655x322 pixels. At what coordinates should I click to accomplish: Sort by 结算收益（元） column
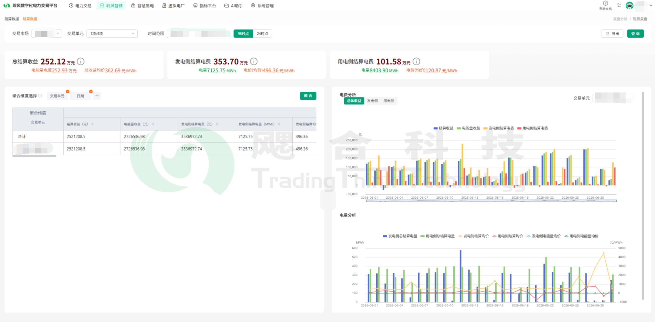click(92, 124)
